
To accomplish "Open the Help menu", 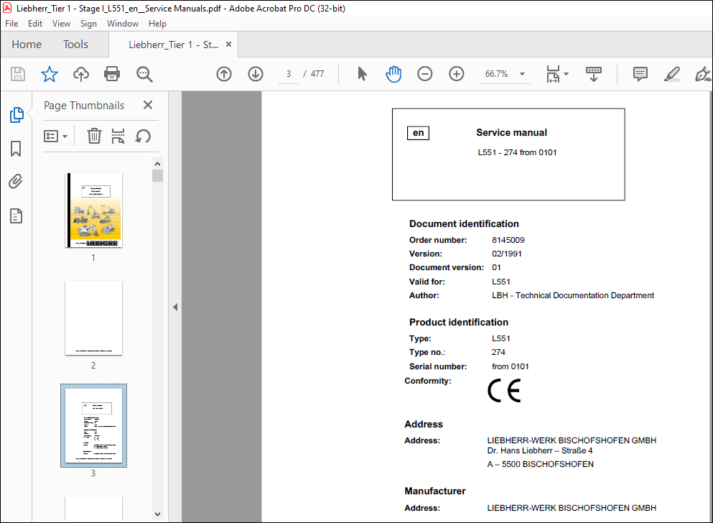I will [157, 24].
